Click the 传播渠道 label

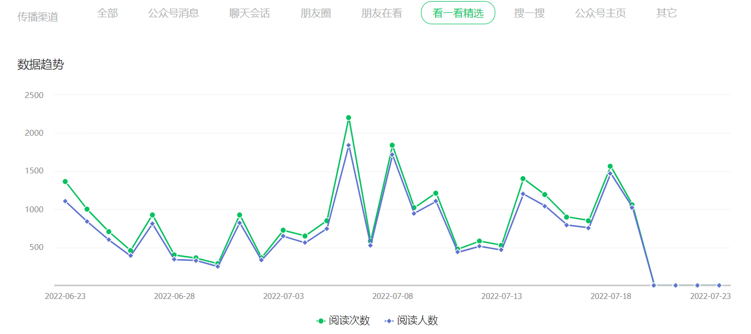38,17
